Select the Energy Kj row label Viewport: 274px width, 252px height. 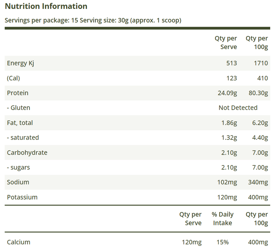(x=21, y=63)
